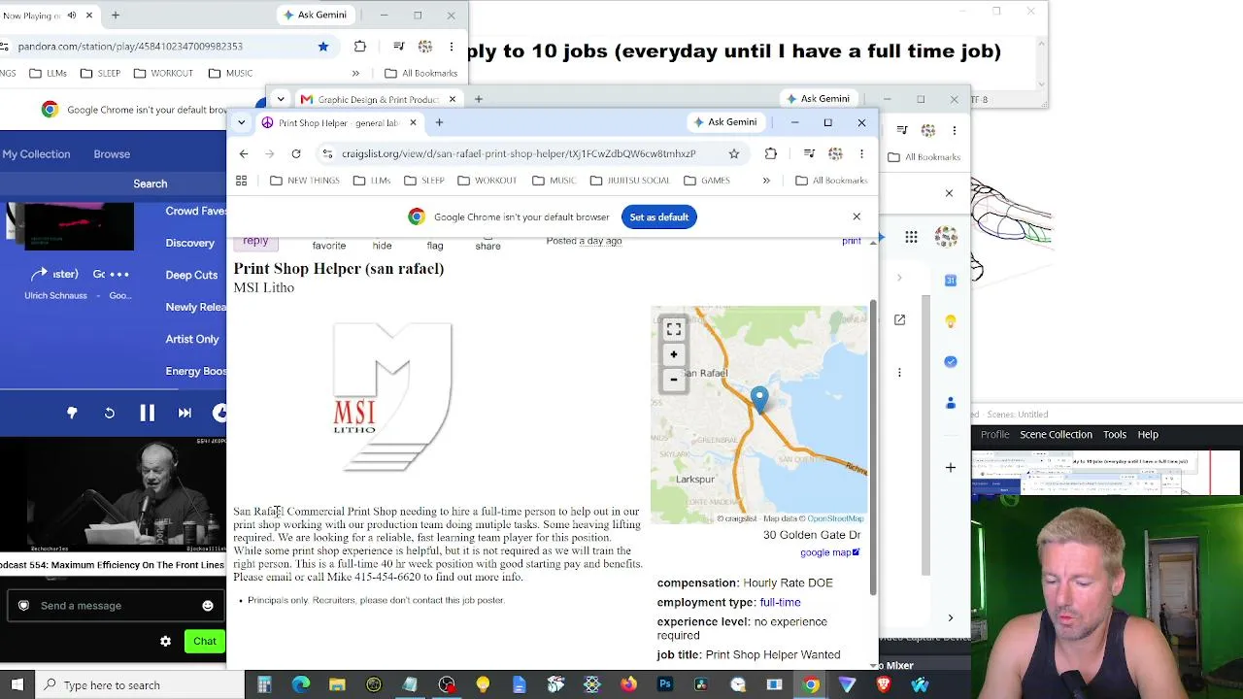Open Firefox from the taskbar
The image size is (1243, 699).
click(x=629, y=685)
